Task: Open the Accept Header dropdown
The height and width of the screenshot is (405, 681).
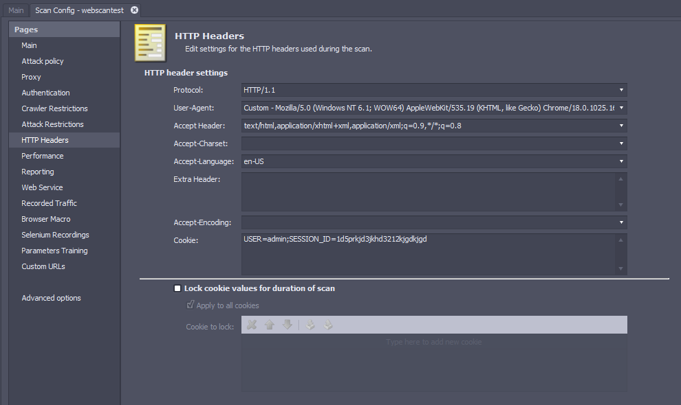Action: (622, 126)
